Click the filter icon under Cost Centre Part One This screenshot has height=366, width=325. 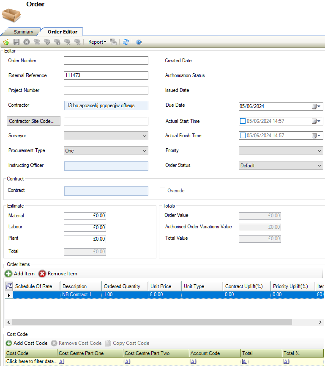tap(61, 361)
